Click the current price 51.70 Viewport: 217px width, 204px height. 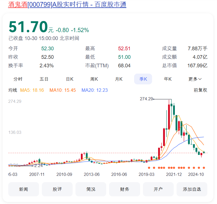(28, 26)
